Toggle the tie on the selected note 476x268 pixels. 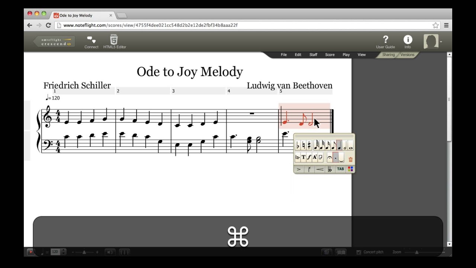coord(341,157)
